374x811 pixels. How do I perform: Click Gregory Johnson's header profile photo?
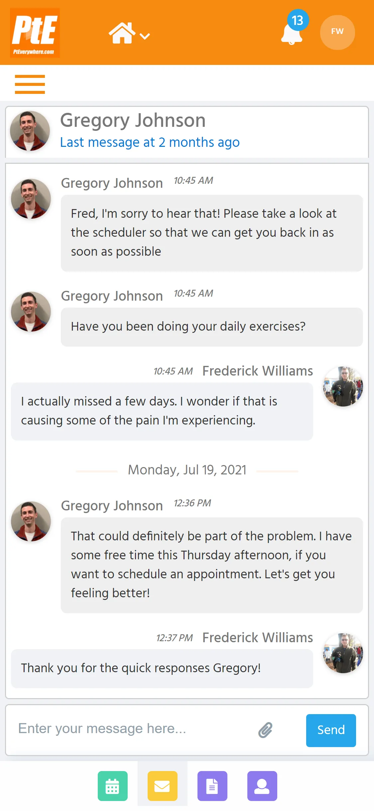click(30, 131)
